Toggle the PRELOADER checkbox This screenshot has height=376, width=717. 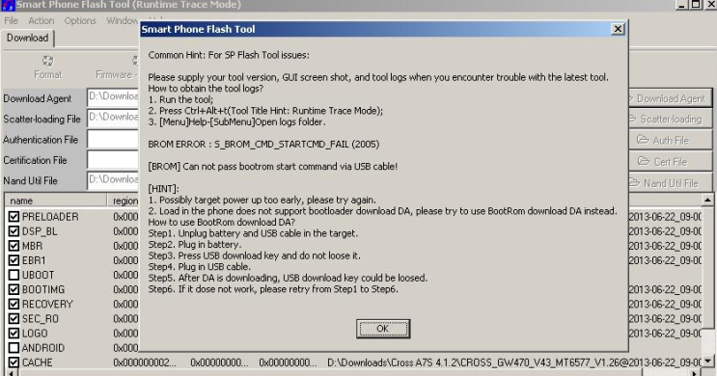tap(14, 217)
